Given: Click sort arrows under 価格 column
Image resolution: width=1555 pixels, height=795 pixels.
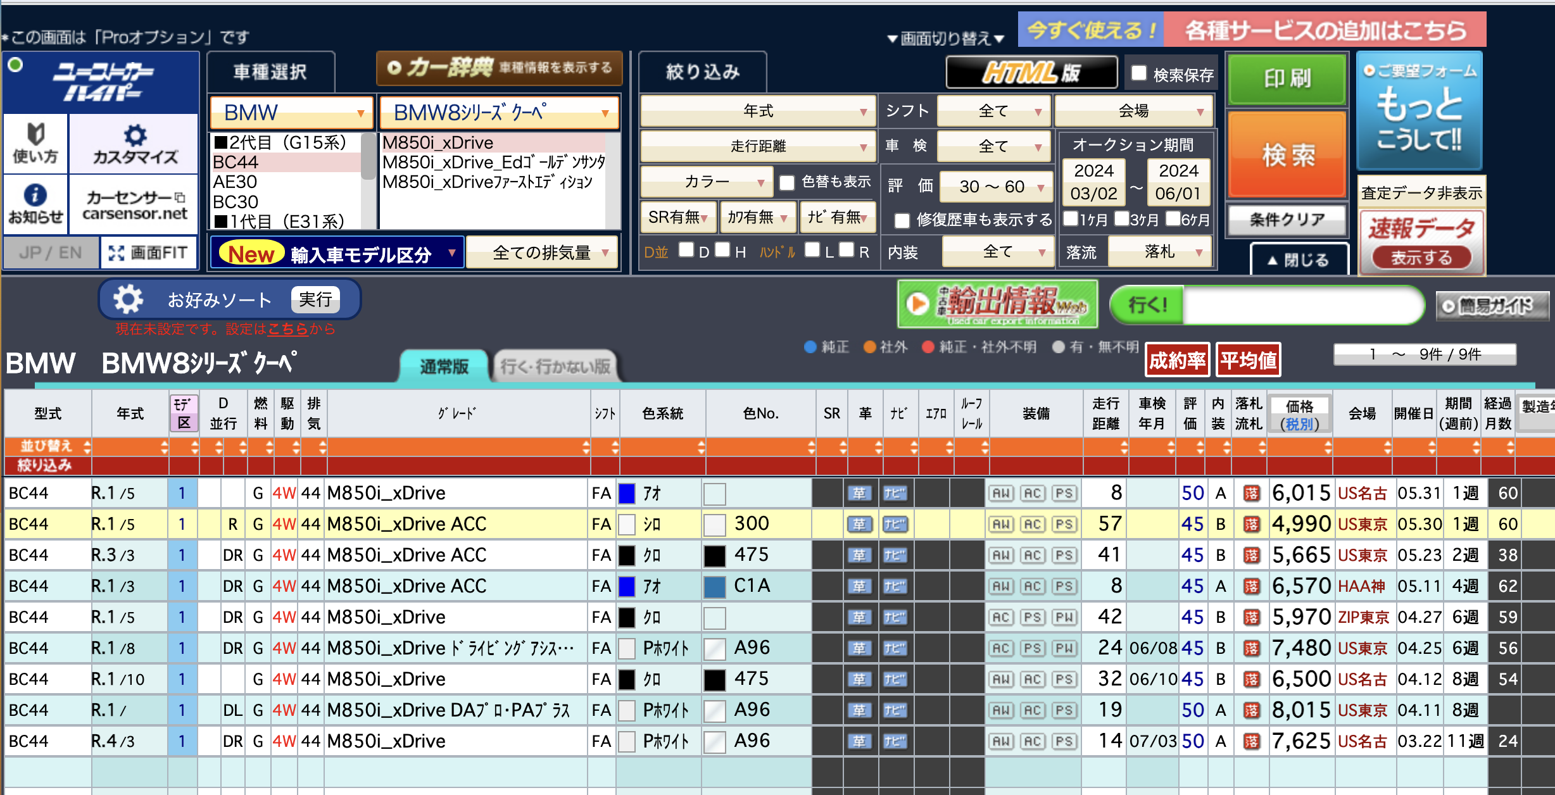Looking at the screenshot, I should [1328, 447].
